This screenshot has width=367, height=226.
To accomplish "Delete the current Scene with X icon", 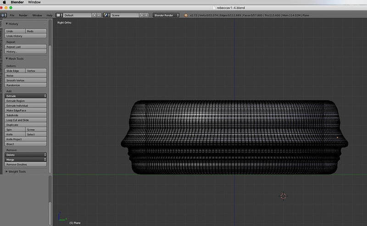I will (x=146, y=15).
